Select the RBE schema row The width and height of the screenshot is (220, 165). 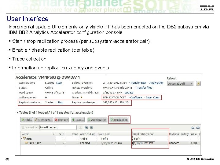point(110,138)
